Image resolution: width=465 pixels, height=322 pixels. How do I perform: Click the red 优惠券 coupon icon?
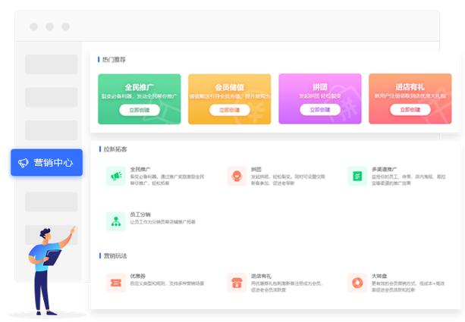click(116, 283)
